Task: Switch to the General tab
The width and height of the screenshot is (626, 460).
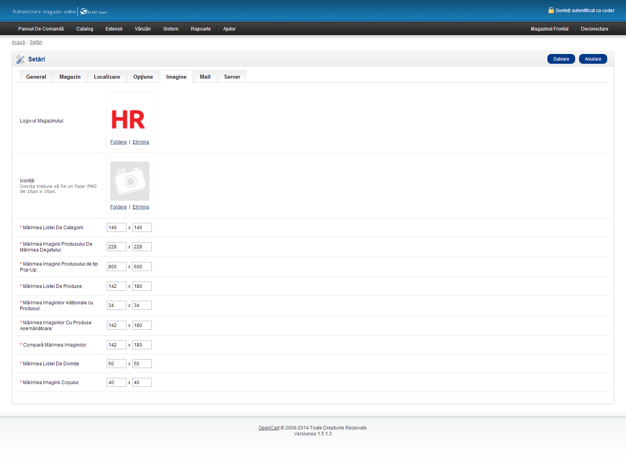Action: click(x=36, y=77)
